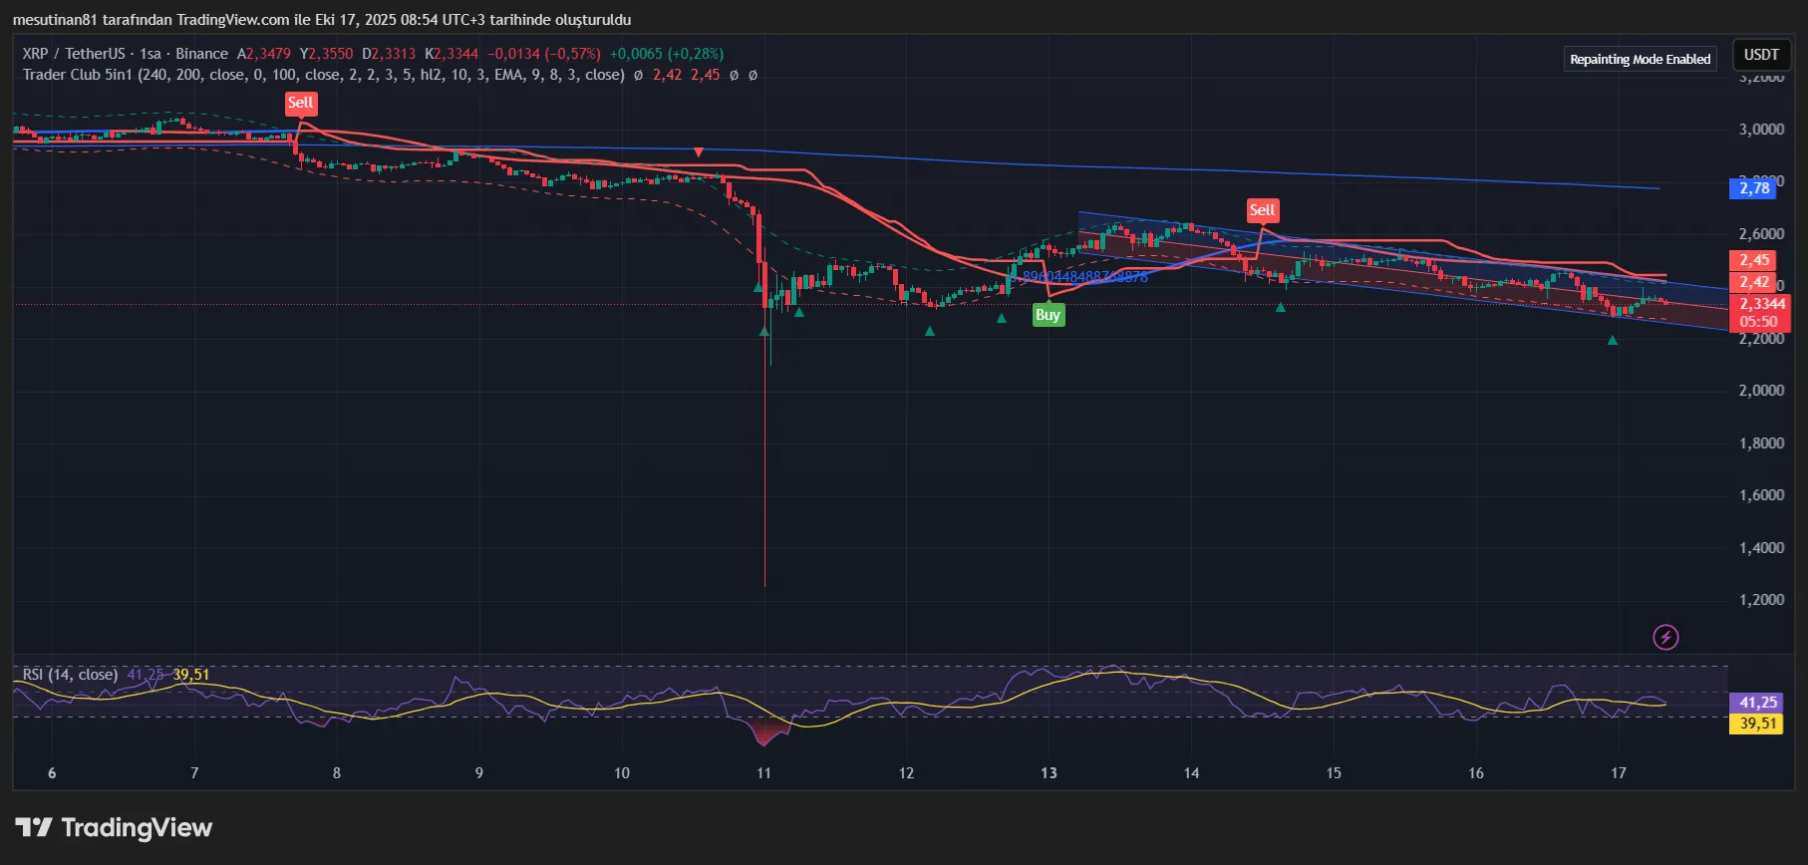Click the green up-triangle below October 17 candles
Viewport: 1808px width, 865px height.
(1613, 341)
